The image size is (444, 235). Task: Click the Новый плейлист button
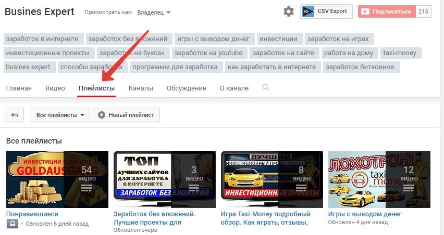[126, 115]
